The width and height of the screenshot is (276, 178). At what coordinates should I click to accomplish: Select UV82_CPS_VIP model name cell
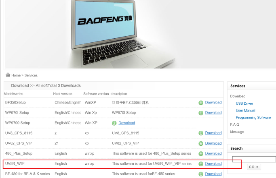pos(19,143)
